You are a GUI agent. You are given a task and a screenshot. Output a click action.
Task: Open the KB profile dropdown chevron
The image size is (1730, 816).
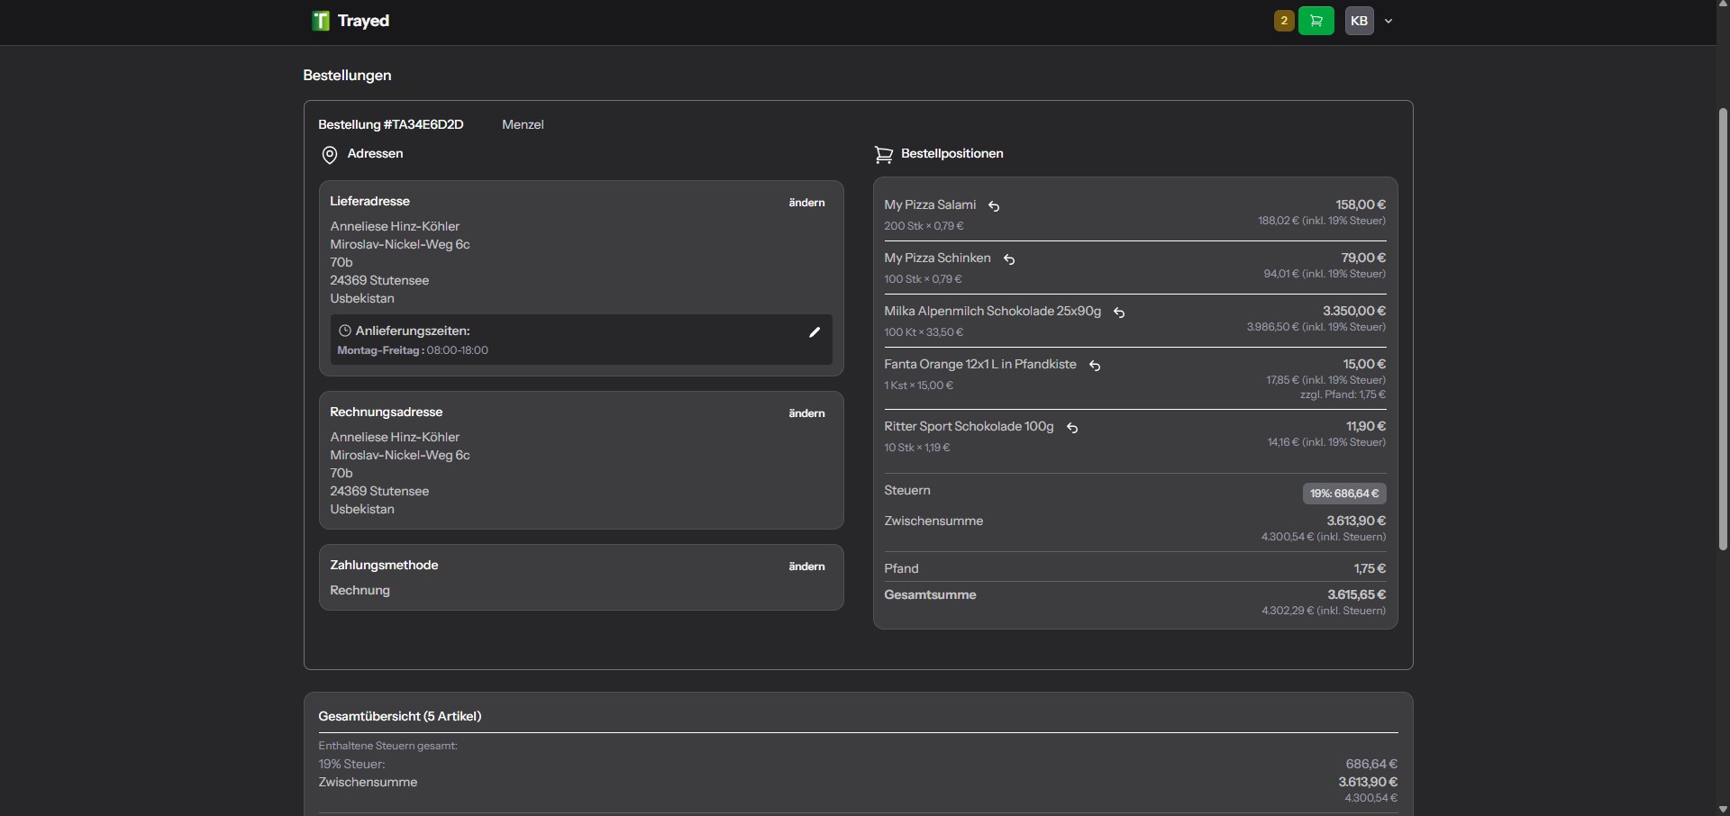point(1388,21)
